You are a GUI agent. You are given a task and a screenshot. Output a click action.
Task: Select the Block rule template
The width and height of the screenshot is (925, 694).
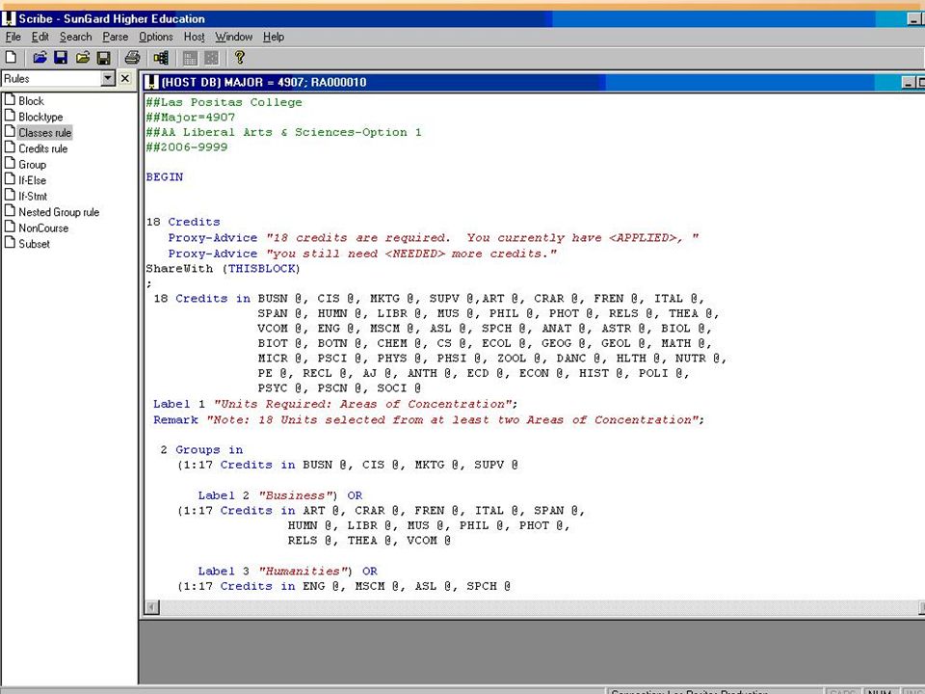pos(31,101)
